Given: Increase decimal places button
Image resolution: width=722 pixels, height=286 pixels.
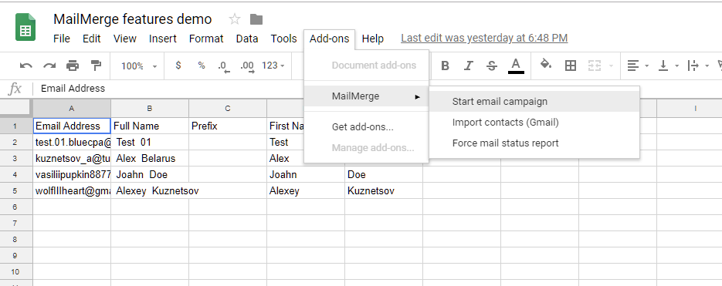Looking at the screenshot, I should coord(248,66).
